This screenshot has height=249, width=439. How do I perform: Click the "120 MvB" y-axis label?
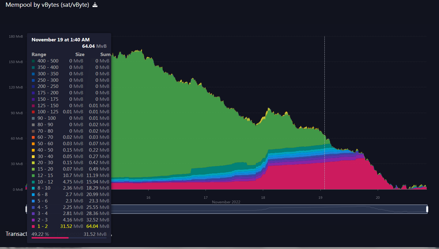coord(16,87)
